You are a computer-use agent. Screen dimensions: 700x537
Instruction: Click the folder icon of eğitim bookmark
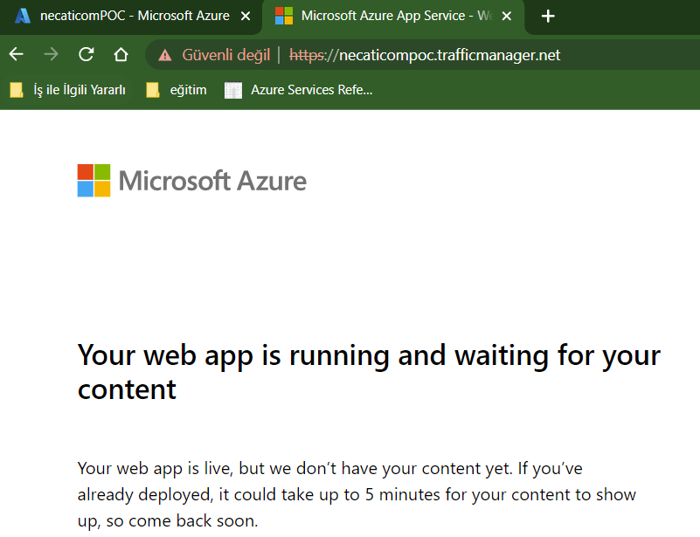(153, 90)
